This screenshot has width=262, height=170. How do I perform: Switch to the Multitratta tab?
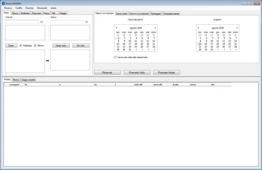click(25, 13)
